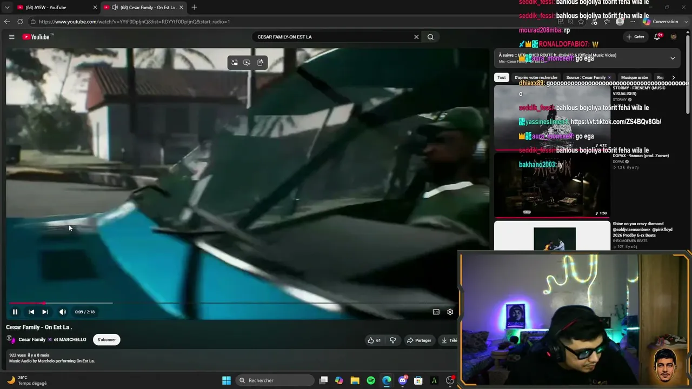Viewport: 692px width, 389px height.
Task: Skip to the next video
Action: 45,312
